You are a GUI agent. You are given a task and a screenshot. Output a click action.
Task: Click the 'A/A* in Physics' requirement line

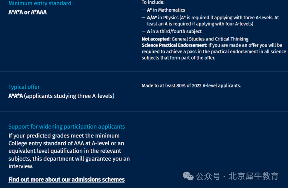tap(213, 20)
